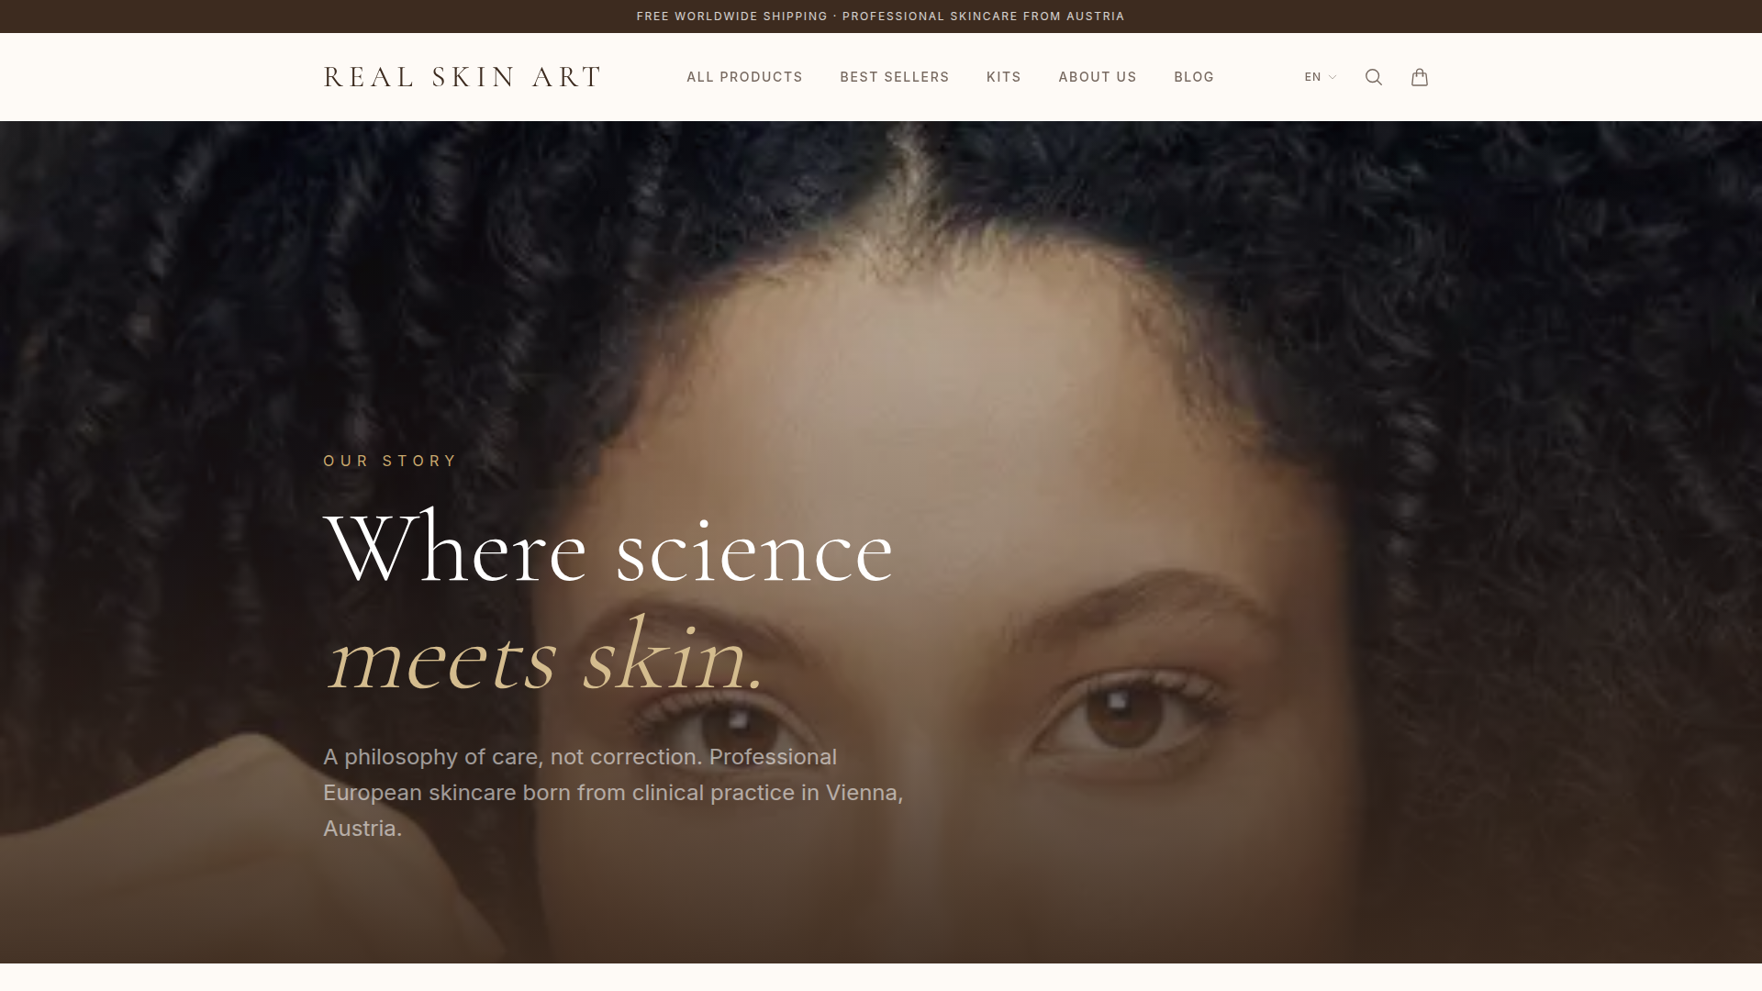Viewport: 1762px width, 991px height.
Task: Open the All Products menu item
Action: click(744, 77)
